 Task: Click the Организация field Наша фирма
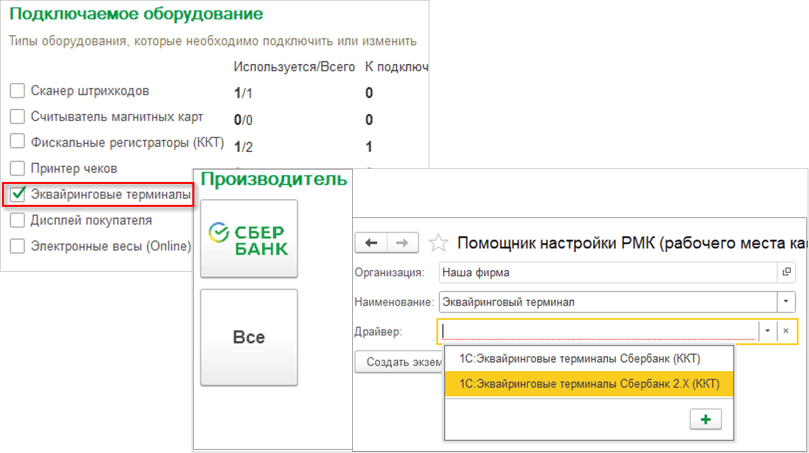pyautogui.click(x=608, y=272)
